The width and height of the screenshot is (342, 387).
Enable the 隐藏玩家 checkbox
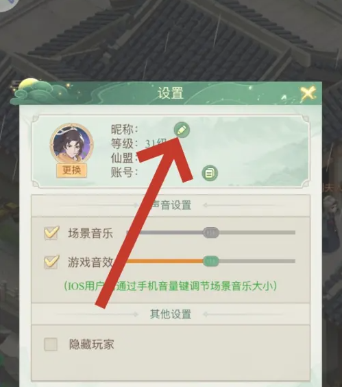[51, 344]
